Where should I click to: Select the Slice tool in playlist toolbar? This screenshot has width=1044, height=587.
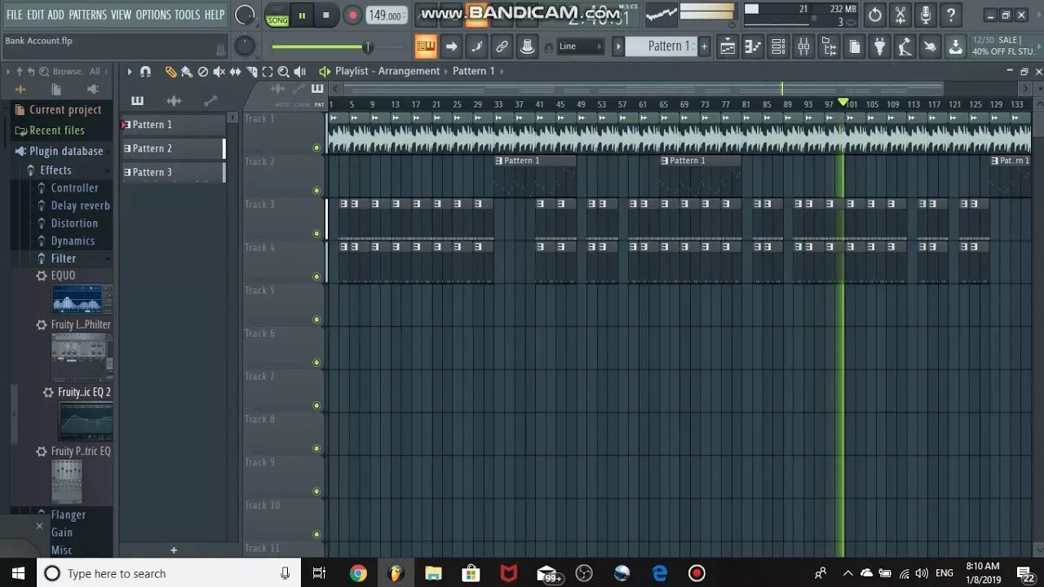(x=252, y=72)
